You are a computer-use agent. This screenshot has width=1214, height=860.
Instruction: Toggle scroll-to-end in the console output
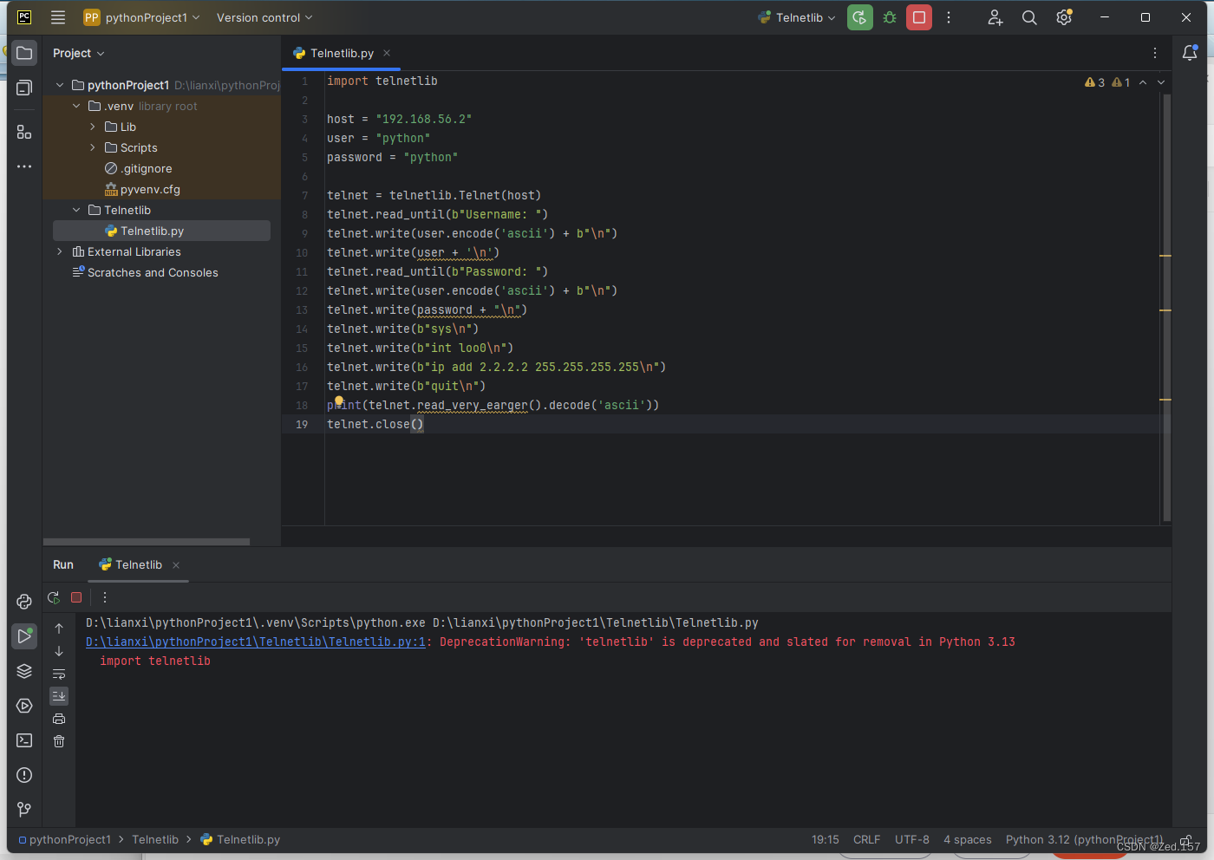[59, 695]
